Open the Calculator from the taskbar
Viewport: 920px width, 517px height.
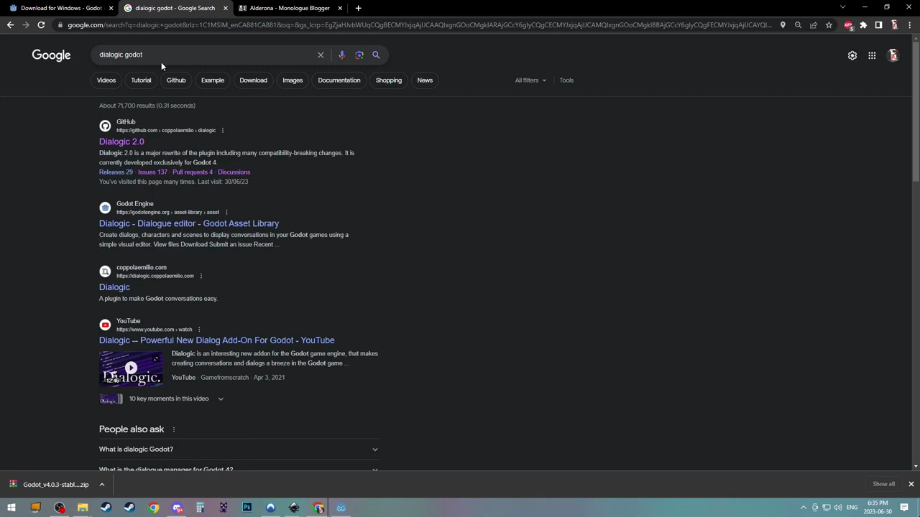(200, 508)
